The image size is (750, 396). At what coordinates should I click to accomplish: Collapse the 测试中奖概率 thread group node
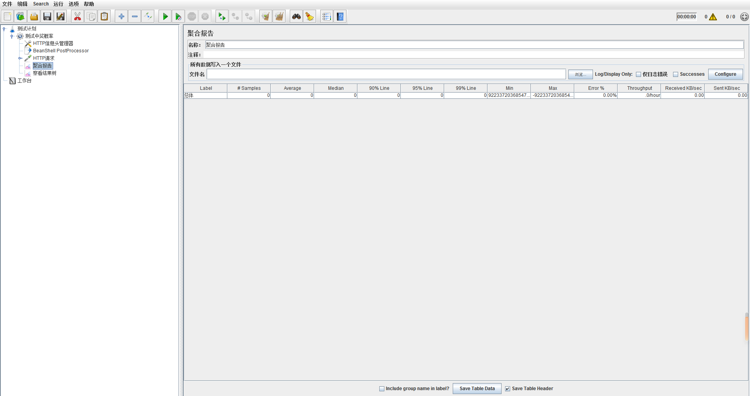click(12, 36)
